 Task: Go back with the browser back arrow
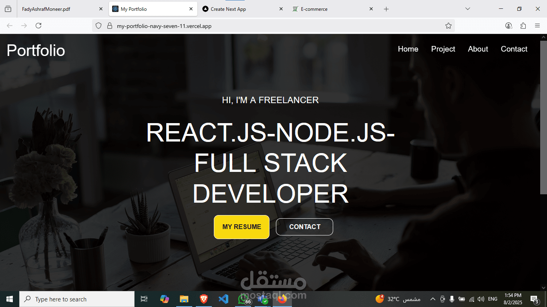click(x=10, y=26)
